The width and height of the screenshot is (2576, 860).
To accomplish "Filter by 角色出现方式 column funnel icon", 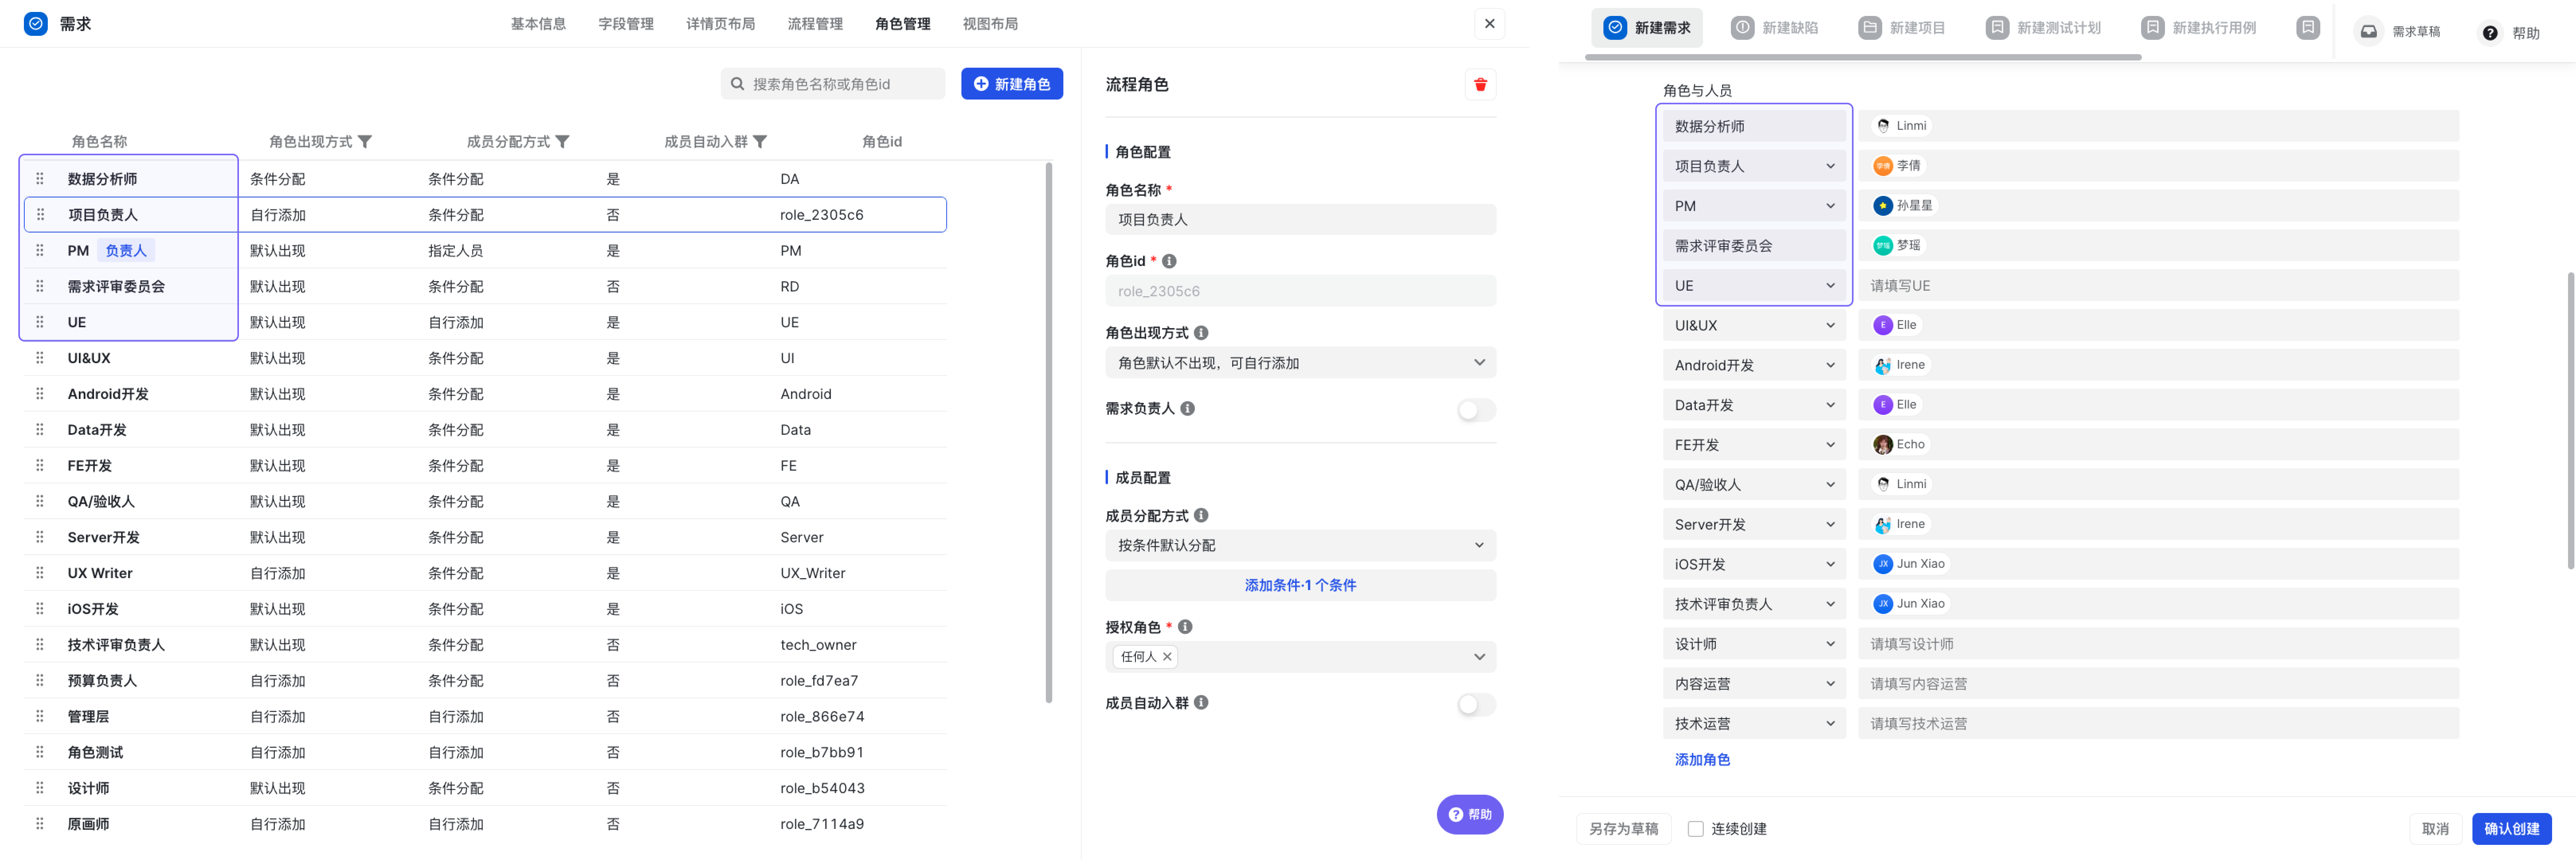I will coord(365,142).
